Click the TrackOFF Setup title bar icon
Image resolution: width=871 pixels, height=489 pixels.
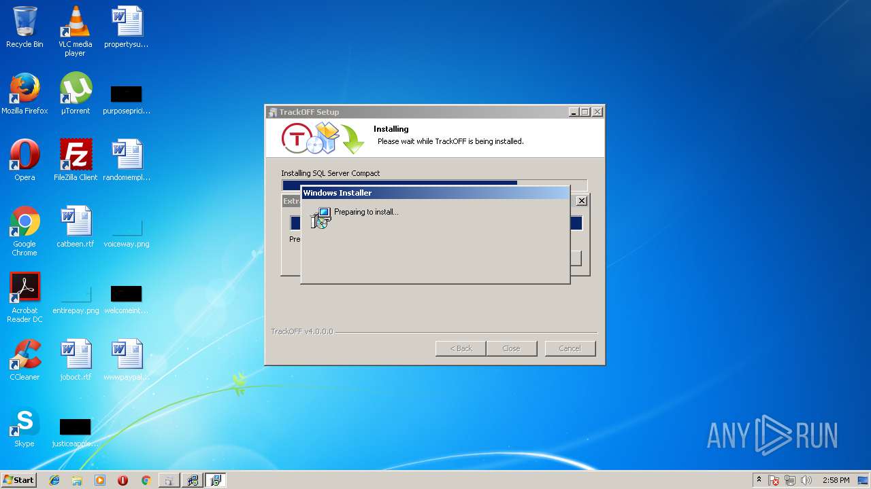tap(274, 112)
